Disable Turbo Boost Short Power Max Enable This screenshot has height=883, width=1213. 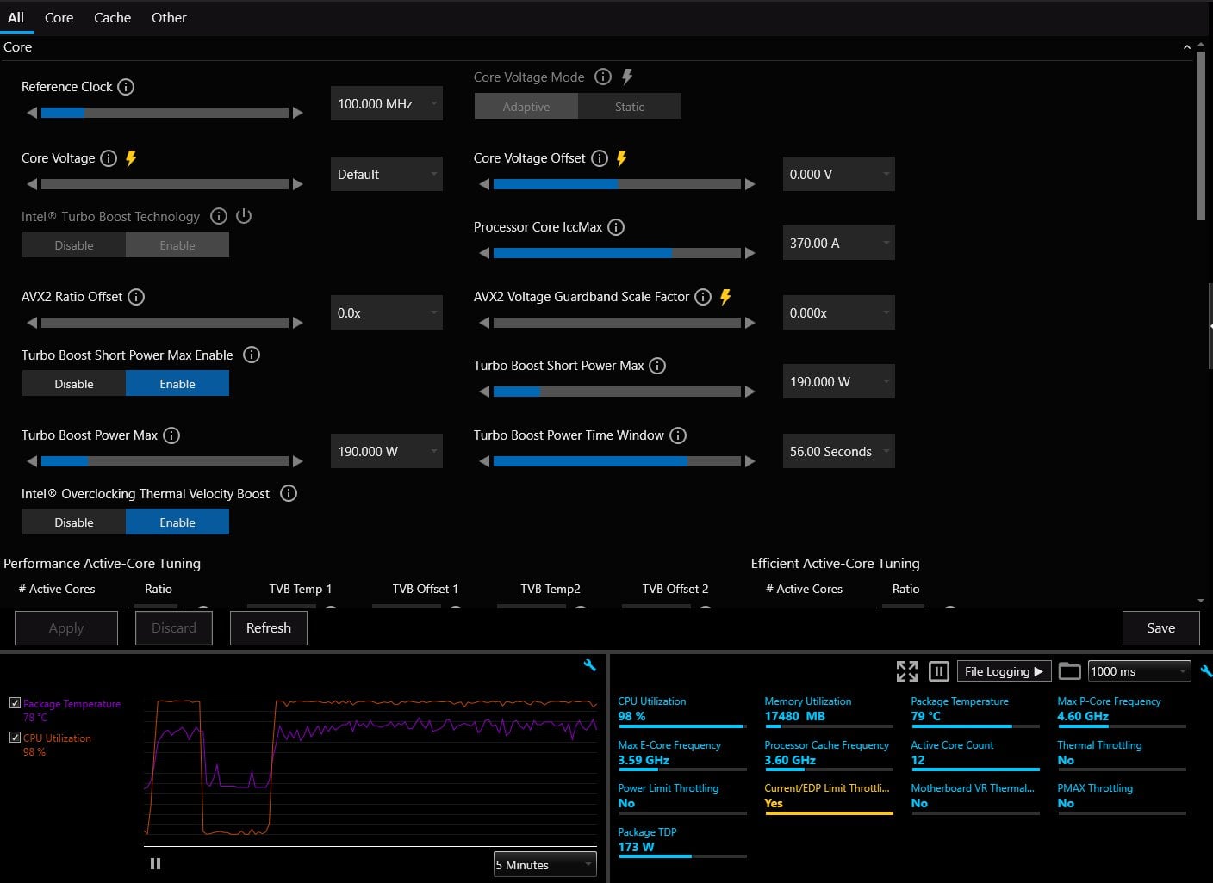pyautogui.click(x=74, y=384)
